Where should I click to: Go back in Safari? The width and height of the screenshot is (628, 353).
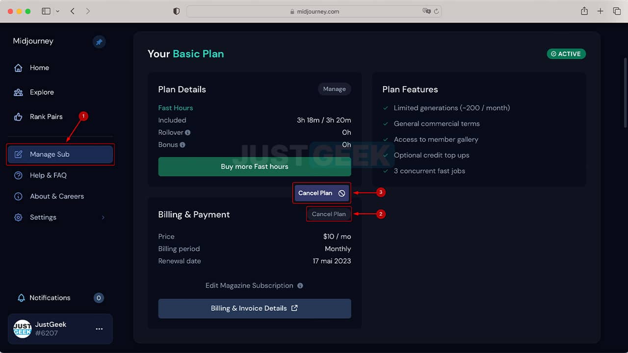click(x=73, y=11)
